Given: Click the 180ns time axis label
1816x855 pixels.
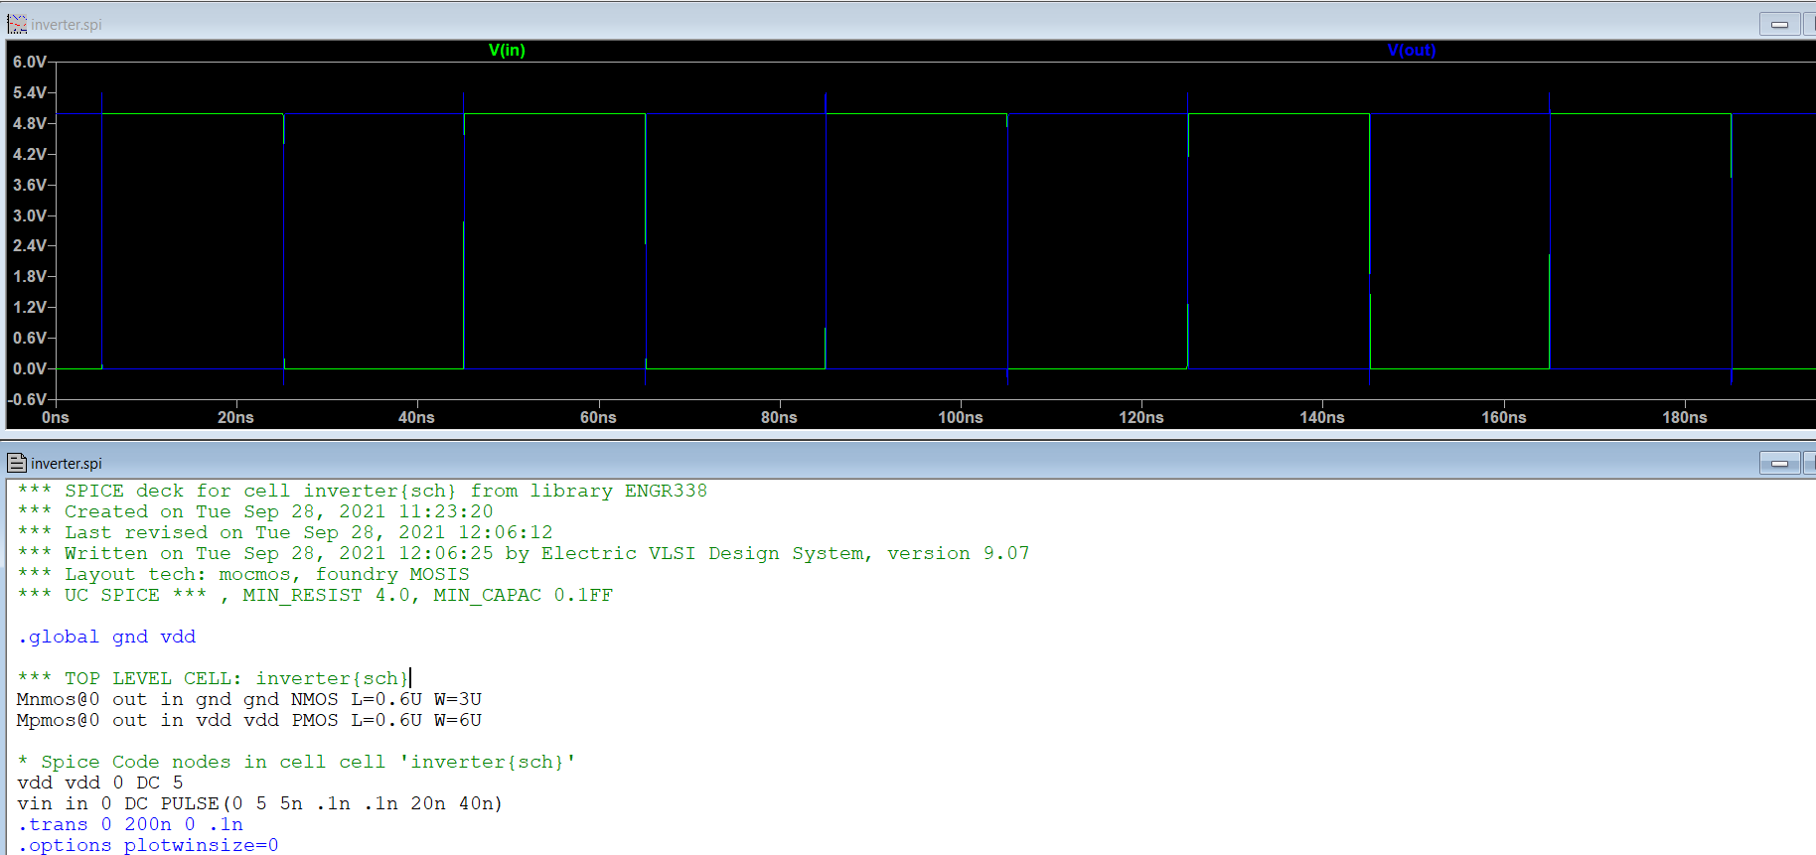Looking at the screenshot, I should pyautogui.click(x=1684, y=417).
